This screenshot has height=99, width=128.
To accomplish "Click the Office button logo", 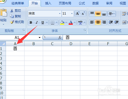I will click(x=3, y=1).
